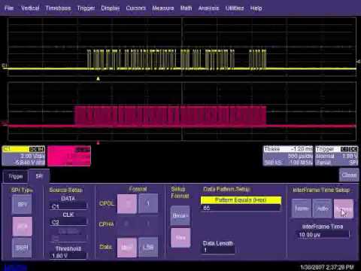Switch setup format to Binary

coord(180,215)
